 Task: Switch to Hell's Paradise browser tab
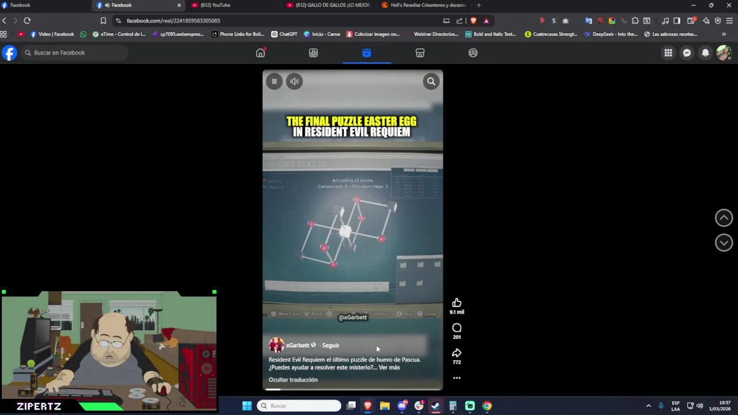coord(424,5)
